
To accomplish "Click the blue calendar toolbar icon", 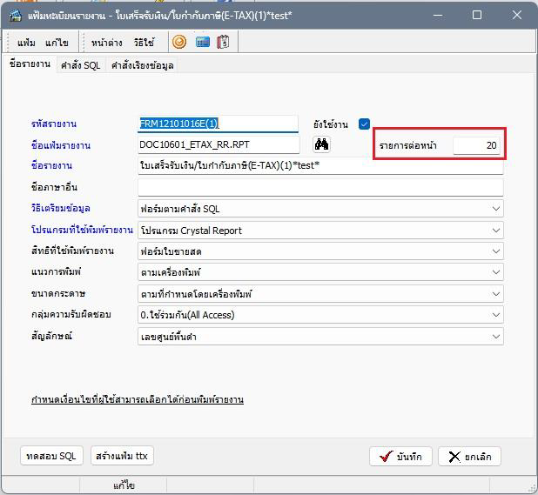I will click(202, 42).
